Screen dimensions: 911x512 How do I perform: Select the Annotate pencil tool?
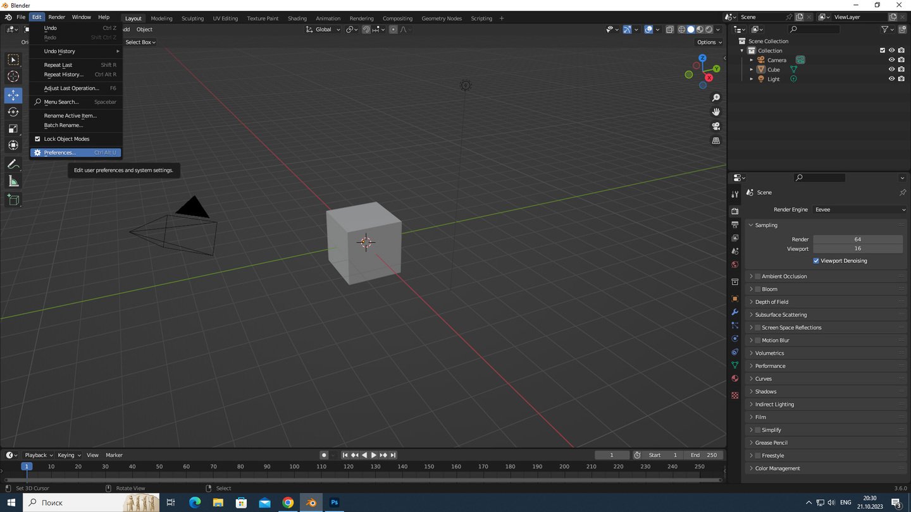(13, 164)
